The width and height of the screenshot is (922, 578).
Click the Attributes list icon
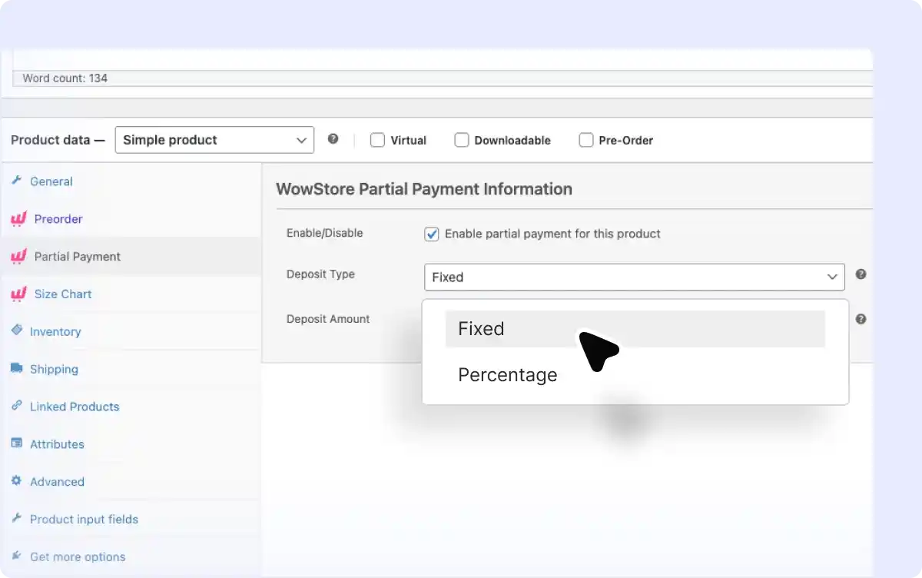pos(15,443)
